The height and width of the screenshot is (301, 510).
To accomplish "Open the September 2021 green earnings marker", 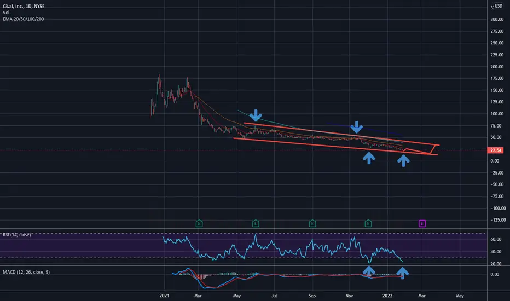I will (x=312, y=223).
